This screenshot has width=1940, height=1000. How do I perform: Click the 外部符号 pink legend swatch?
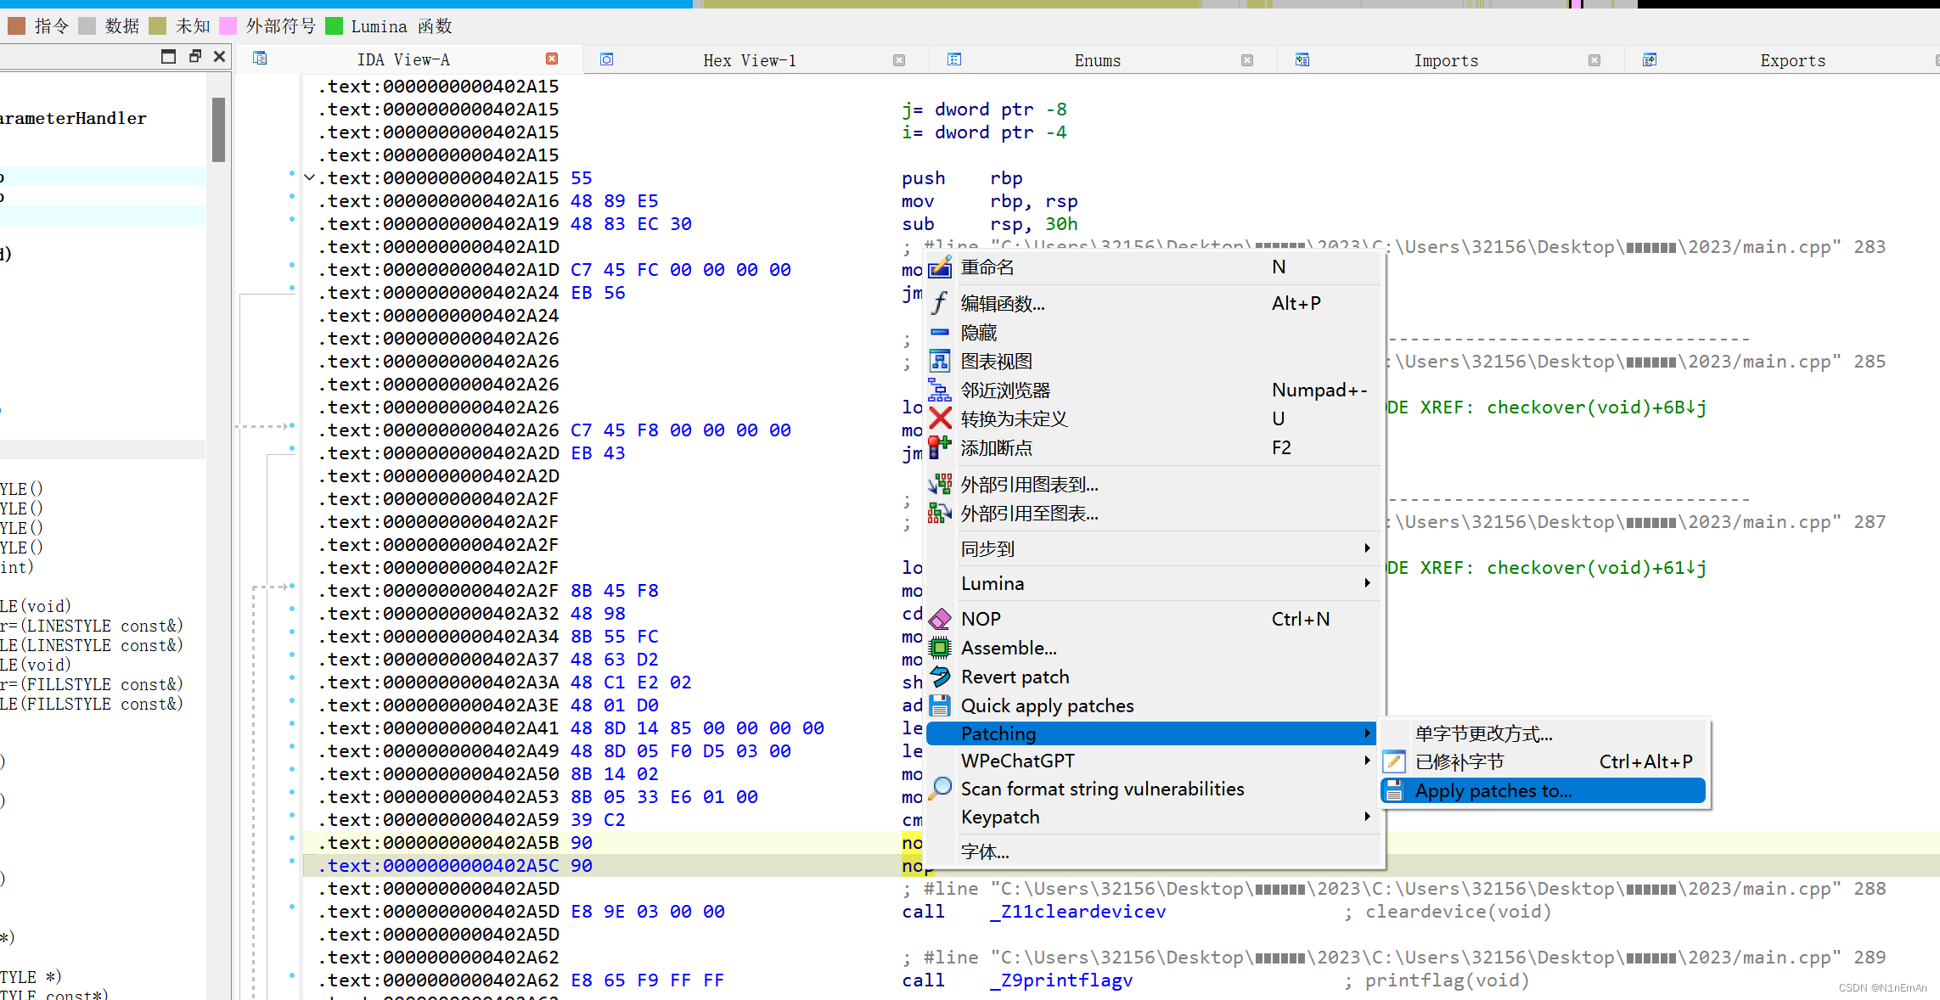click(x=228, y=26)
